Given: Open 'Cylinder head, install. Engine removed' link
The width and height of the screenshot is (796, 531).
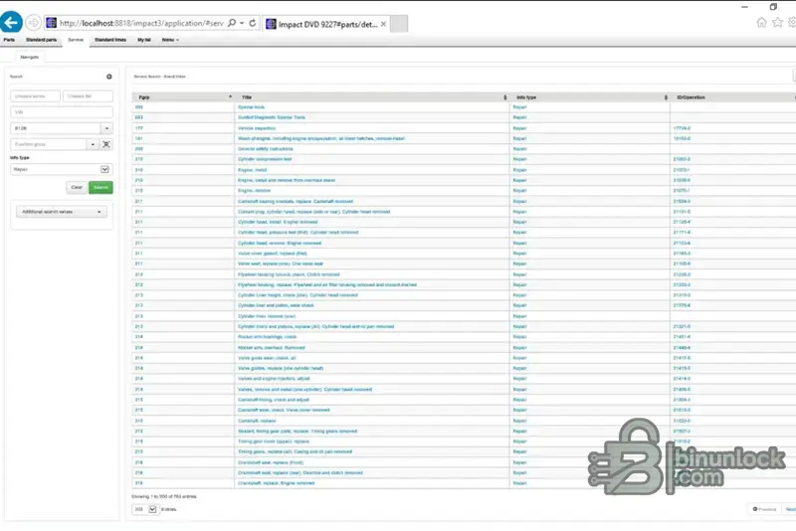Looking at the screenshot, I should 278,222.
